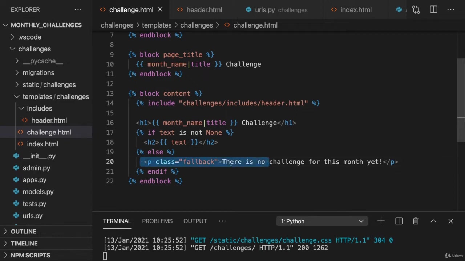Open the terminal selector dropdown showing 1: Python
This screenshot has height=261, width=465.
(x=322, y=221)
